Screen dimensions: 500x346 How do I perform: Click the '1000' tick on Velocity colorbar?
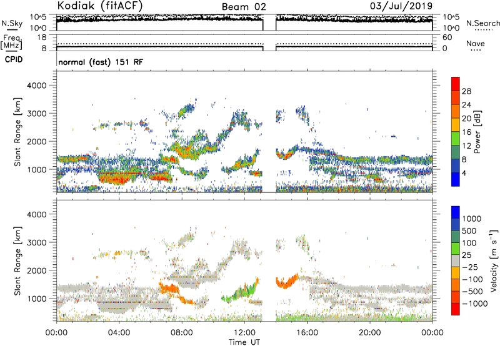click(x=472, y=219)
